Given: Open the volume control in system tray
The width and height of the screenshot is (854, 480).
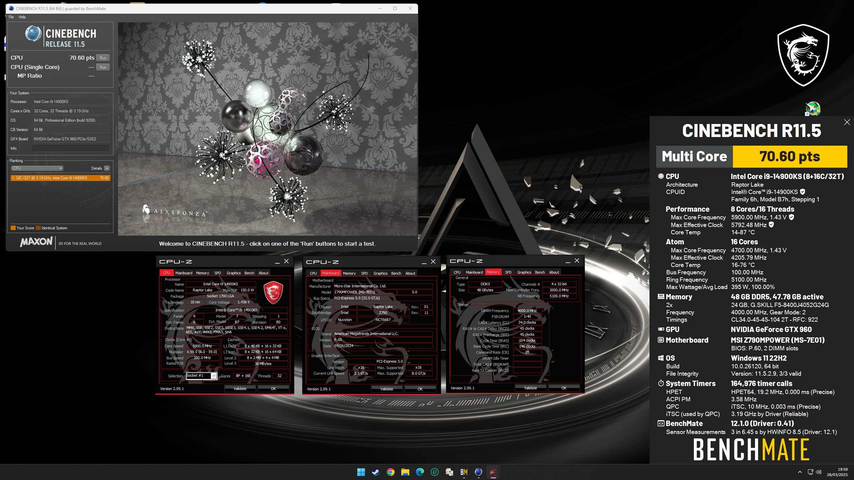Looking at the screenshot, I should (818, 472).
